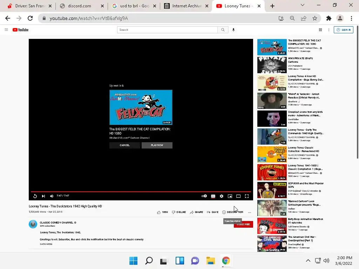Open the Windows Start menu

134,261
